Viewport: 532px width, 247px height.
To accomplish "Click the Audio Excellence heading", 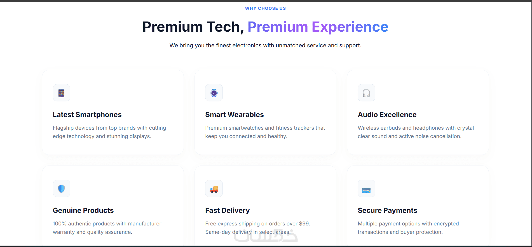I will 387,115.
